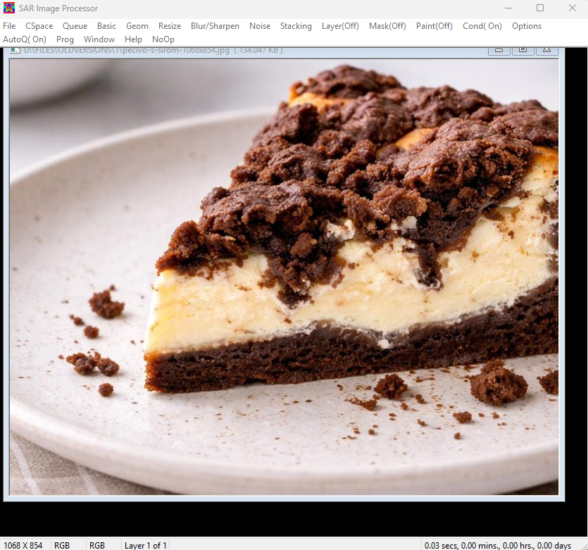
Task: Open the Noise menu
Action: pos(260,26)
